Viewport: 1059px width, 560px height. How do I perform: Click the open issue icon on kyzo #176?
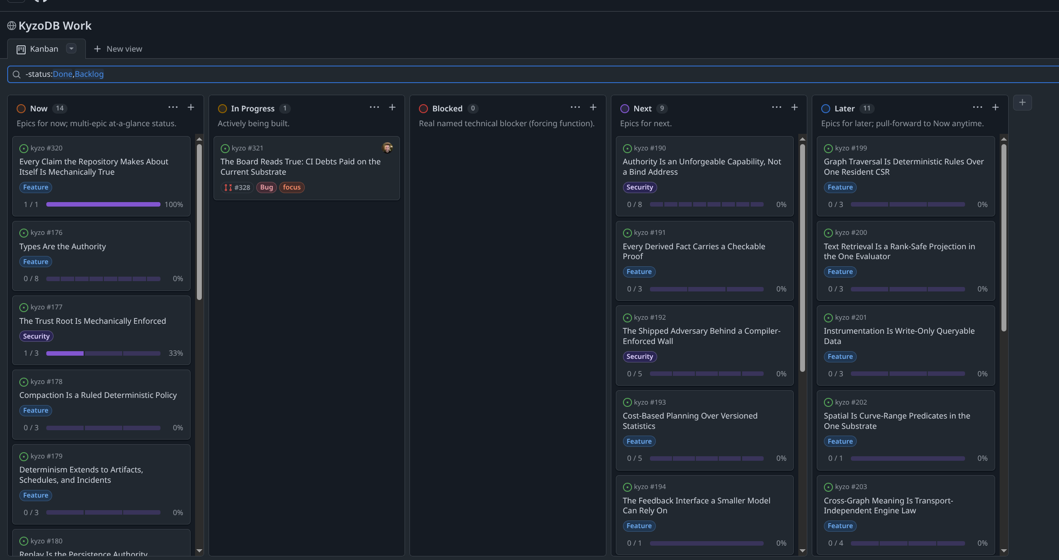pos(24,233)
